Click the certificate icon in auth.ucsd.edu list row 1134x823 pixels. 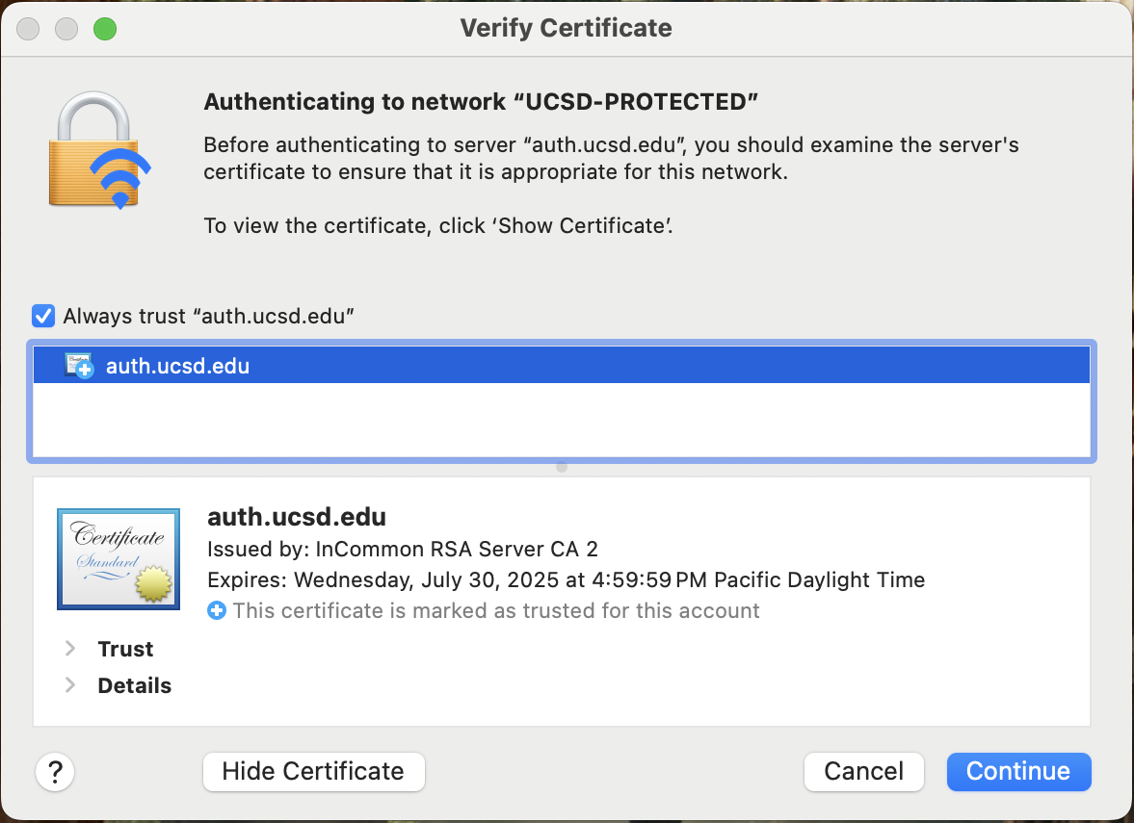click(79, 366)
